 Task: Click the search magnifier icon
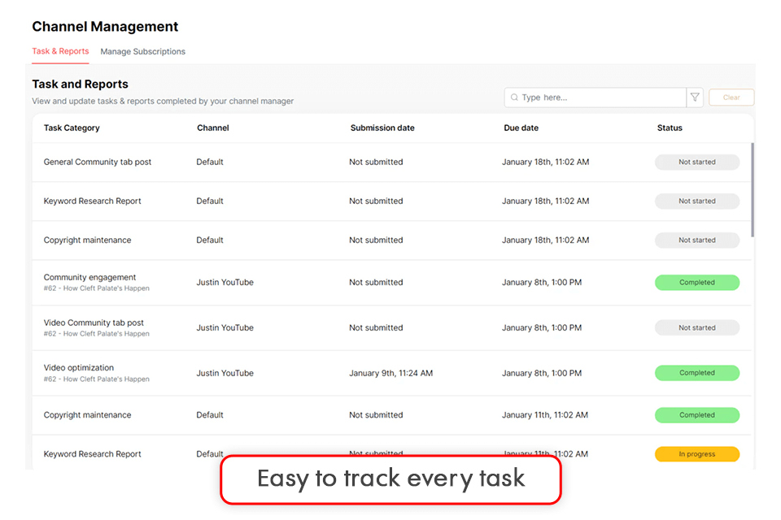(514, 97)
